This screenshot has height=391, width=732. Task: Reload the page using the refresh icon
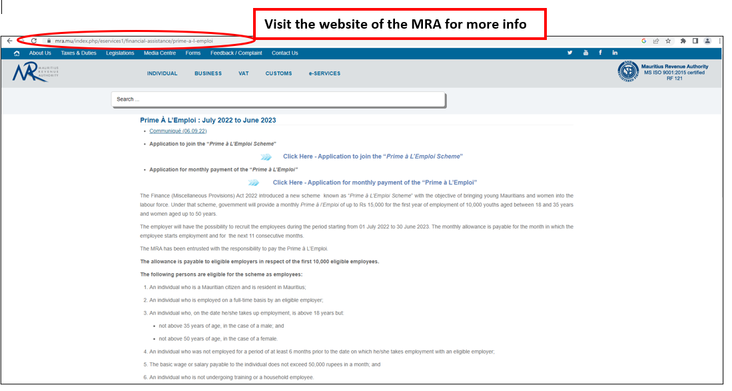(x=33, y=41)
